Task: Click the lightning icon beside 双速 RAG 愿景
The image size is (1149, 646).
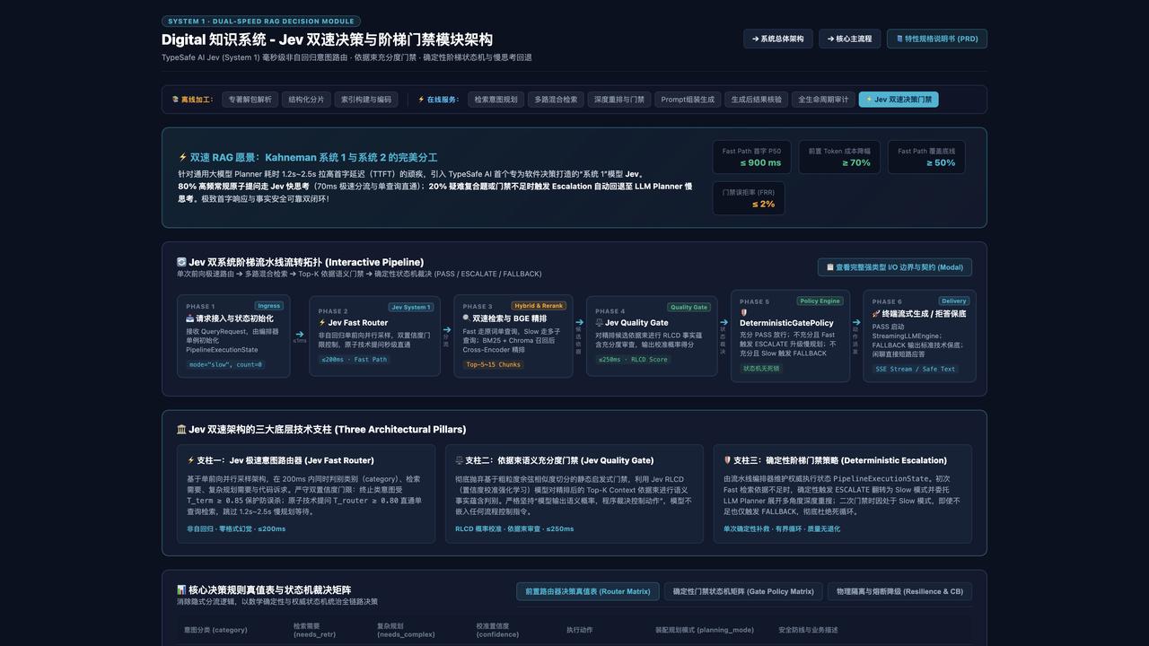Action: (x=182, y=157)
